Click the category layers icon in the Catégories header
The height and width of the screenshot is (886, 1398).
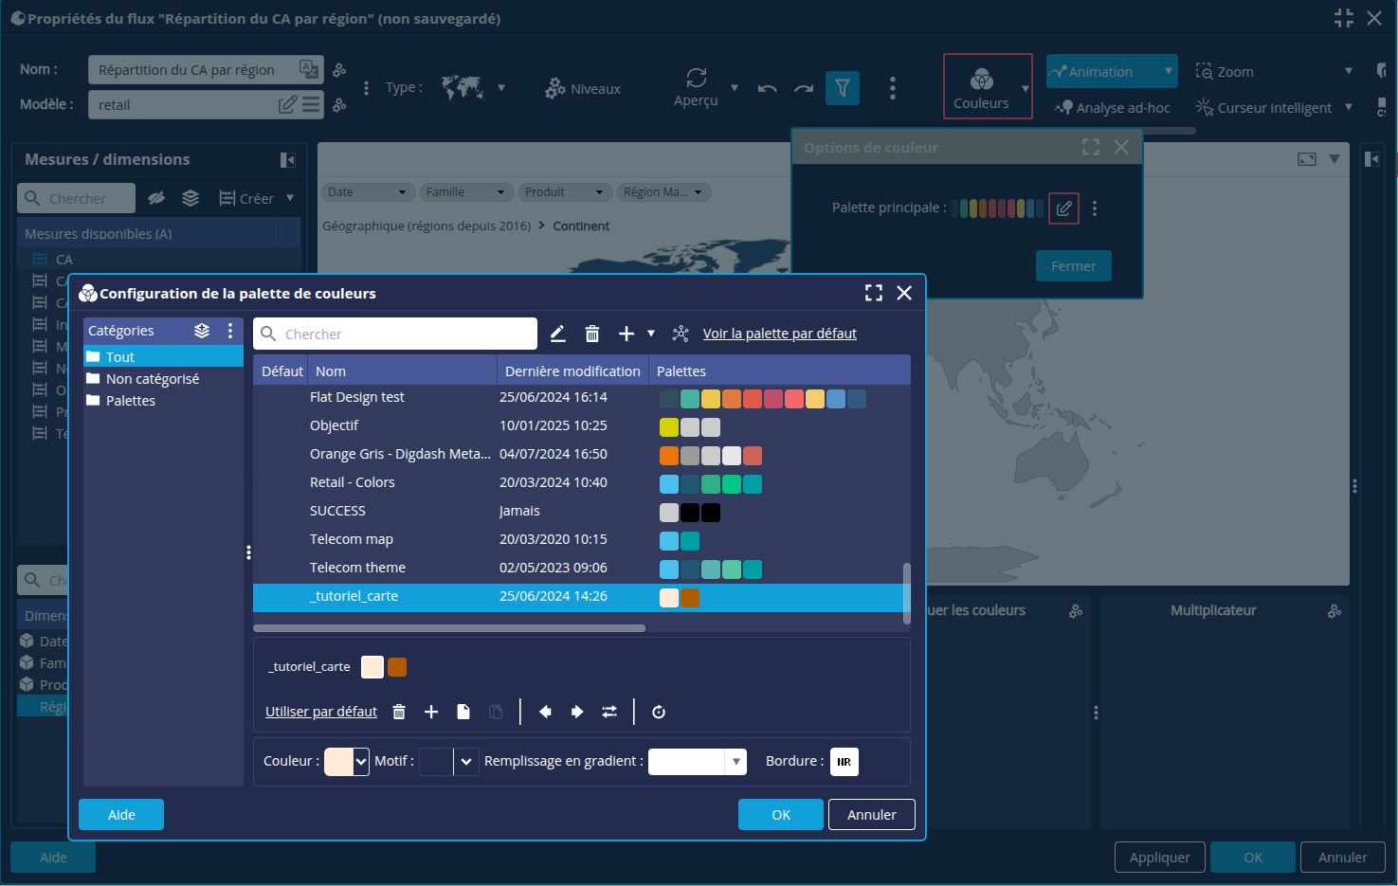click(x=202, y=331)
